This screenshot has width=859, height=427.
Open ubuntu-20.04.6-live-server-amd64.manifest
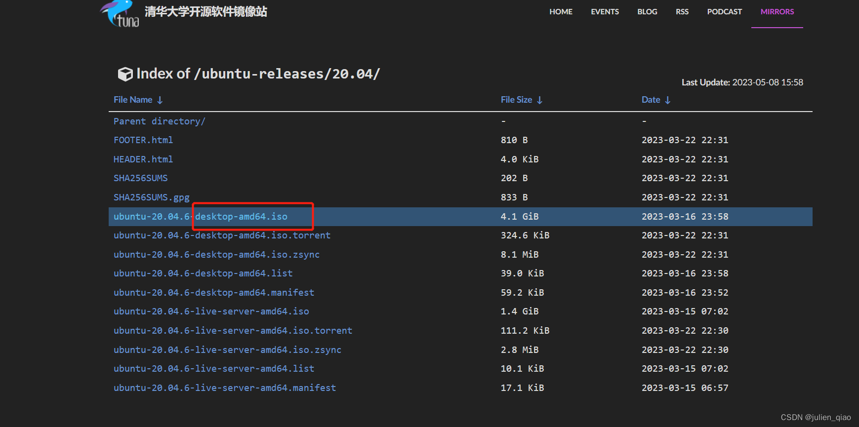225,388
